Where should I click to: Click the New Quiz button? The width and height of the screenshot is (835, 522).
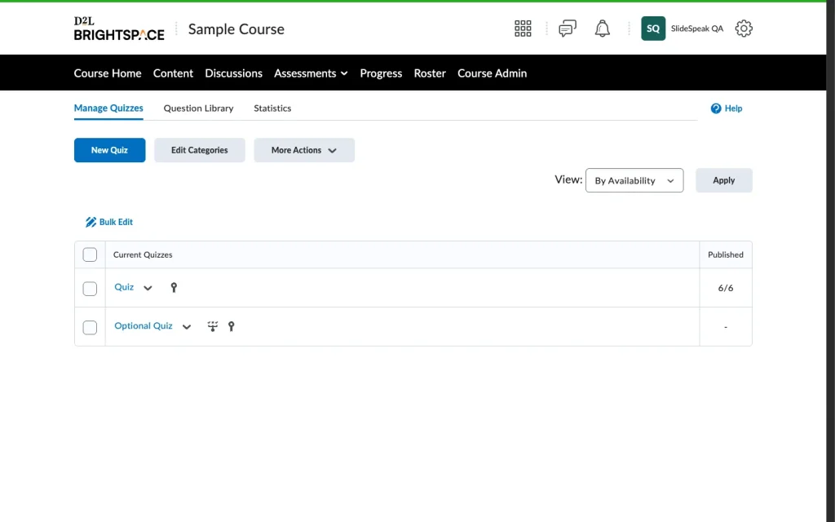tap(110, 150)
